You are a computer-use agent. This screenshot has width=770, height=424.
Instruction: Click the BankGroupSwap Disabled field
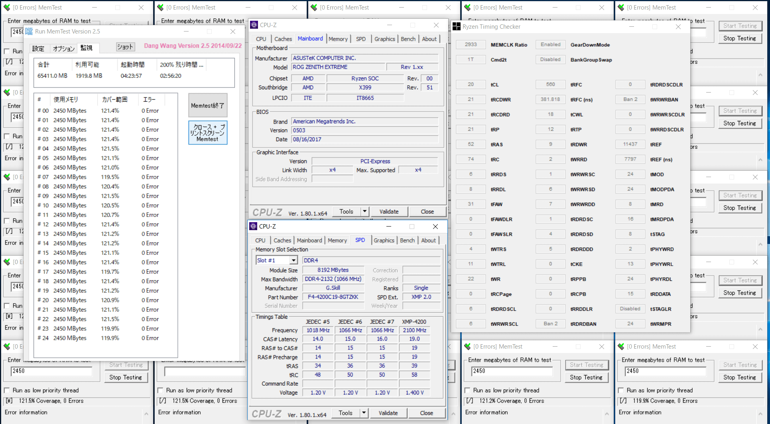pos(550,59)
